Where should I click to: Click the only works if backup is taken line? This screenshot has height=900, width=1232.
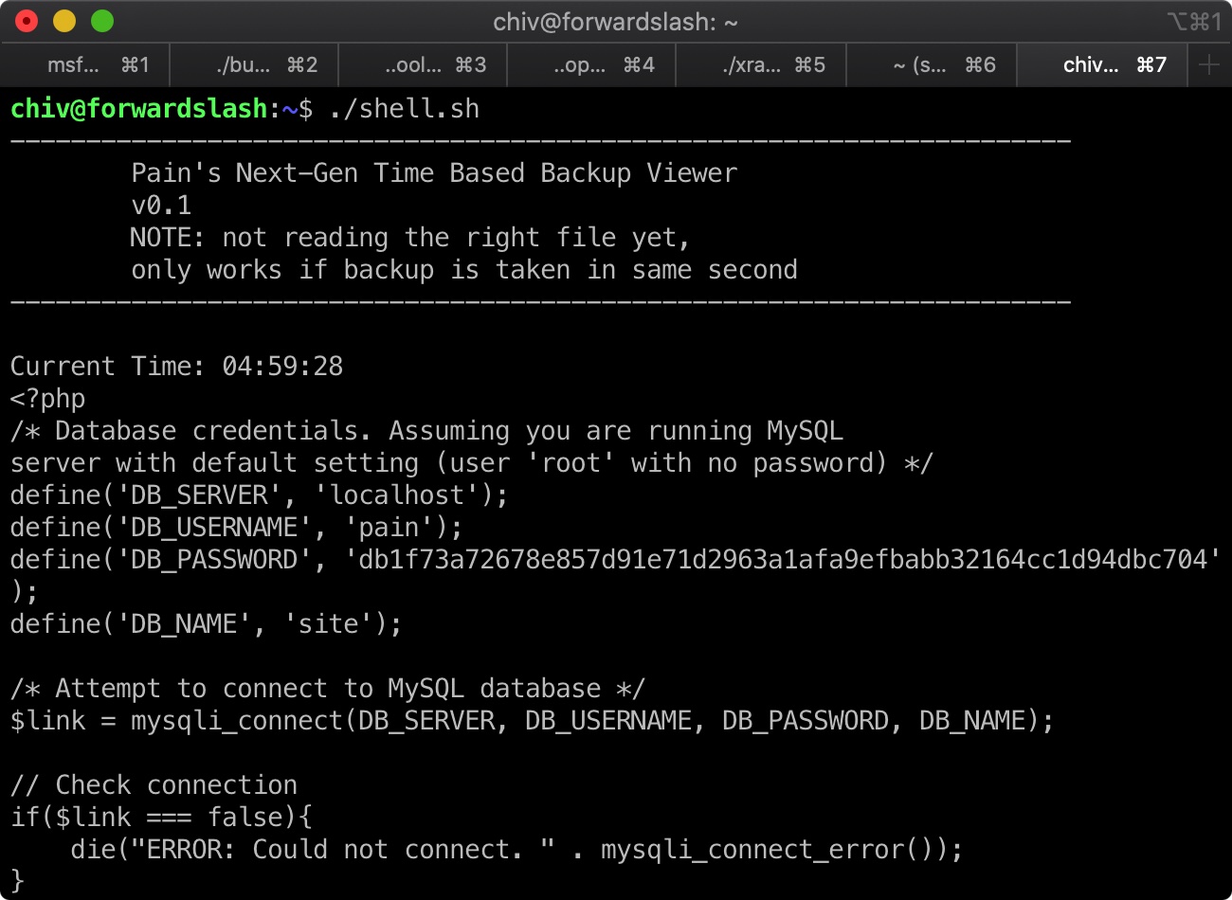[x=464, y=269]
